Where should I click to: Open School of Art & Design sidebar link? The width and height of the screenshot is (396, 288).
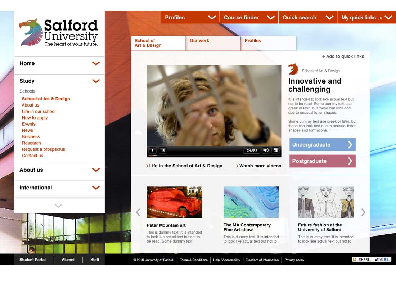tap(46, 99)
